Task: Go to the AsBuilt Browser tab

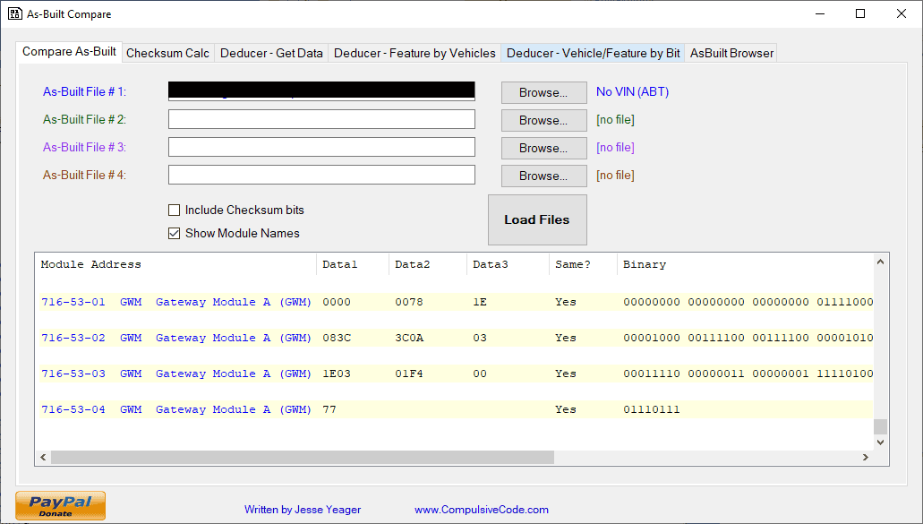Action: coord(731,53)
